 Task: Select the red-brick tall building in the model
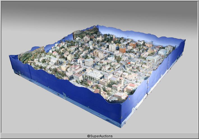[x=122, y=50]
